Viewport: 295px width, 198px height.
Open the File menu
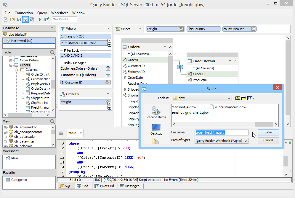pos(7,13)
